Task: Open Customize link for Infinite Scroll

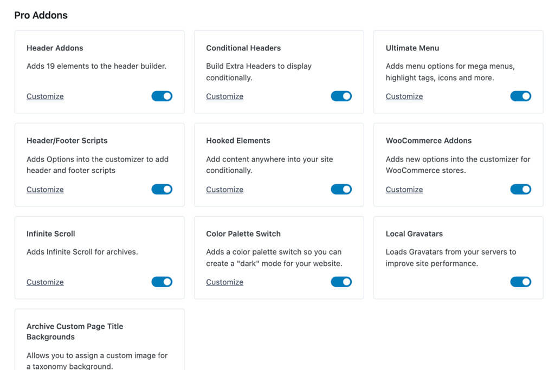Action: pos(45,282)
